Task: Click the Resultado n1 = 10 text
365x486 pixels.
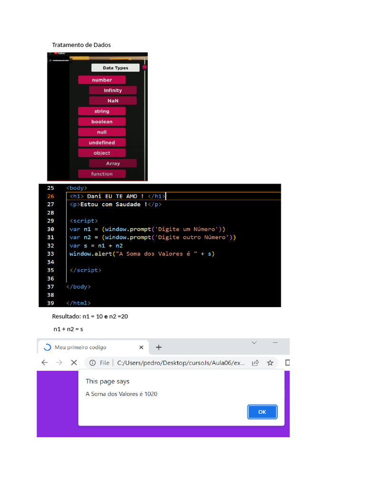Action: [90, 317]
